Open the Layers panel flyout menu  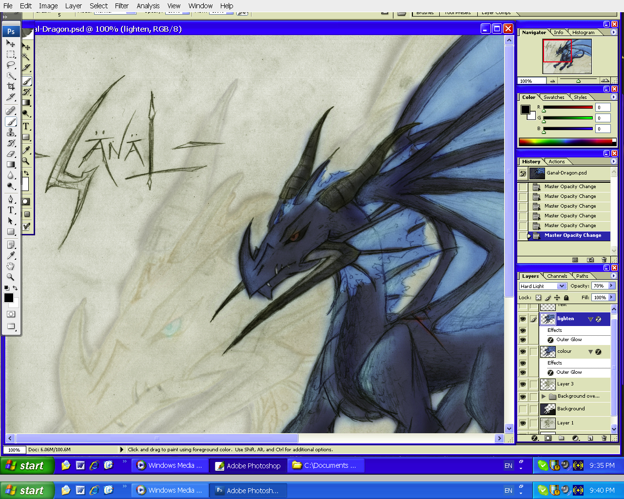click(613, 276)
